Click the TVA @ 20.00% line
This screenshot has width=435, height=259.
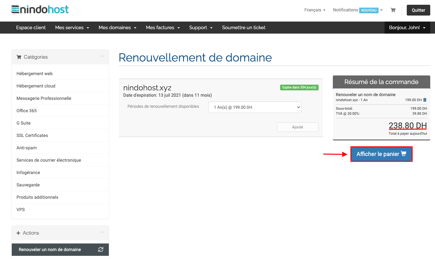tap(381, 113)
